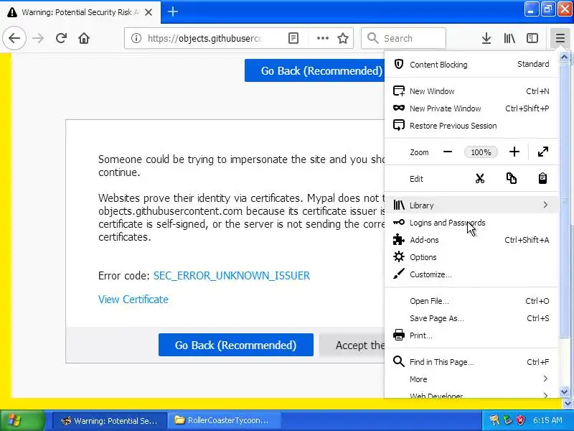Image resolution: width=574 pixels, height=431 pixels.
Task: Open site information icon in address bar
Action: [x=136, y=38]
